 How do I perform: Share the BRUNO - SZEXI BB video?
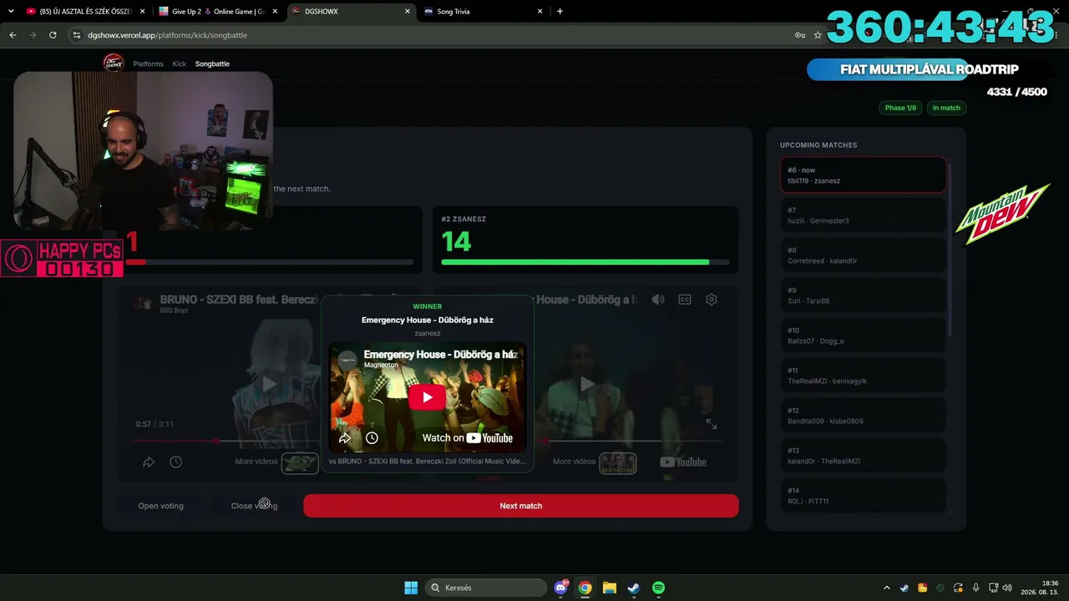[149, 462]
